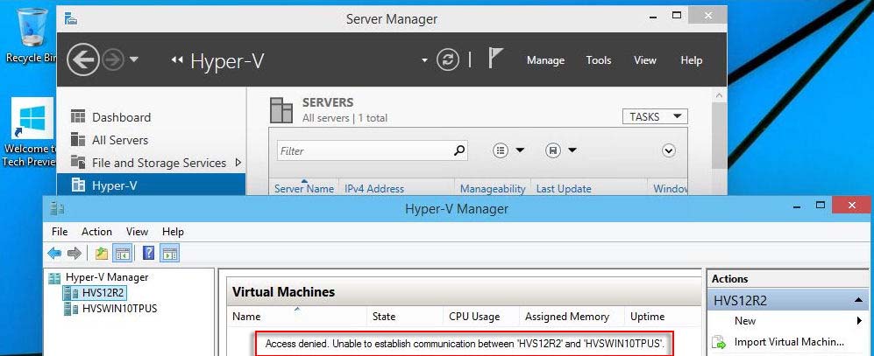Click Hyper-V Manager forward arrow toolbar icon
Viewport: 874px width, 356px height.
click(x=75, y=254)
